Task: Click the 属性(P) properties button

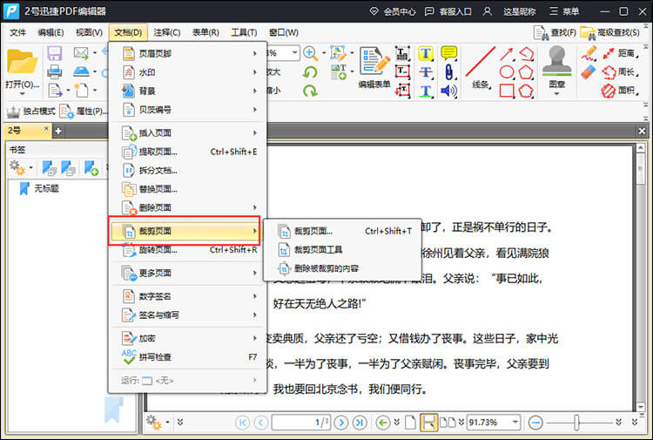Action: [x=84, y=112]
